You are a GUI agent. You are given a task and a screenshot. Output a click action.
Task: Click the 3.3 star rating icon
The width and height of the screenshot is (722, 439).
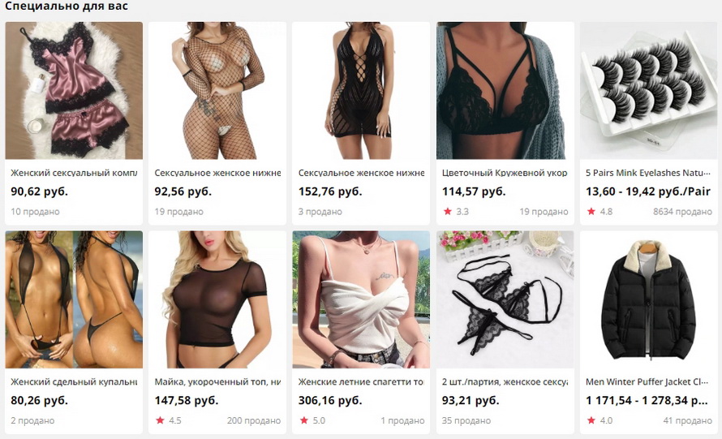point(447,212)
